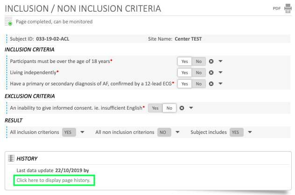This screenshot has width=295, height=195.
Task: Click the printer icon to print page
Action: tap(287, 9)
